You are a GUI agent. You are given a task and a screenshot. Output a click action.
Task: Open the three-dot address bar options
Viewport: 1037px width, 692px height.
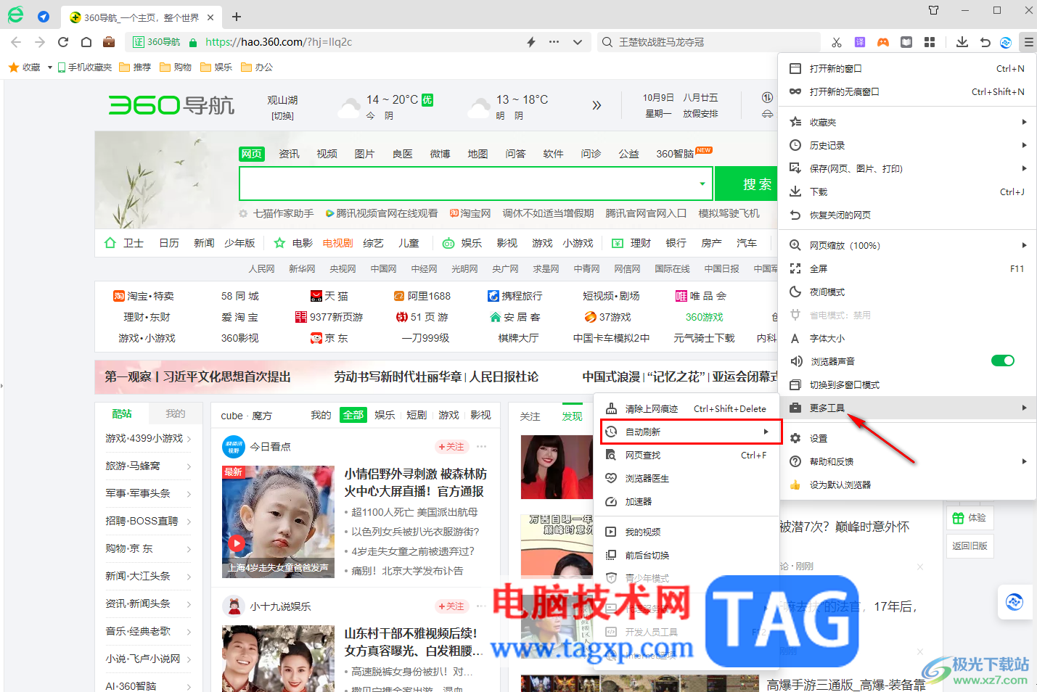[554, 42]
